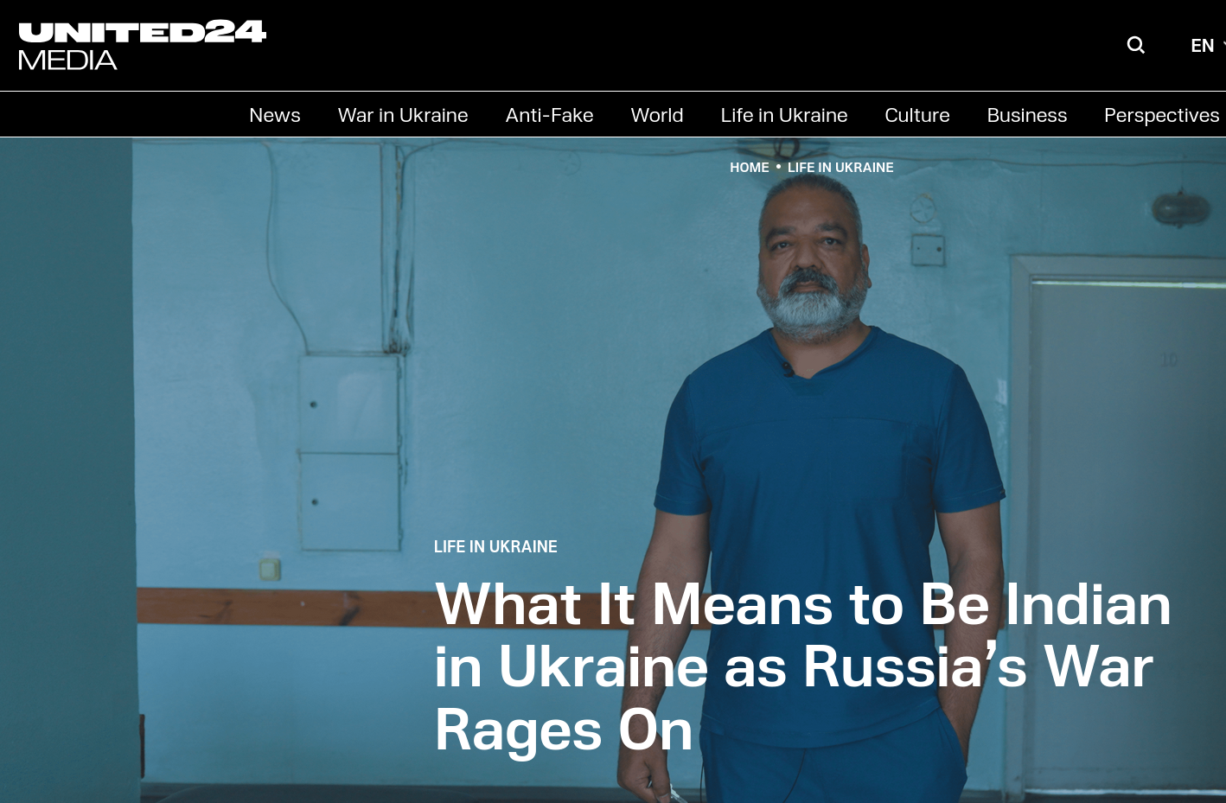Open the News menu section

pyautogui.click(x=275, y=115)
